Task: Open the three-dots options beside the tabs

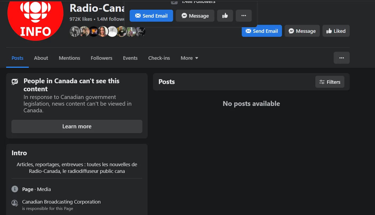Action: 342,58
